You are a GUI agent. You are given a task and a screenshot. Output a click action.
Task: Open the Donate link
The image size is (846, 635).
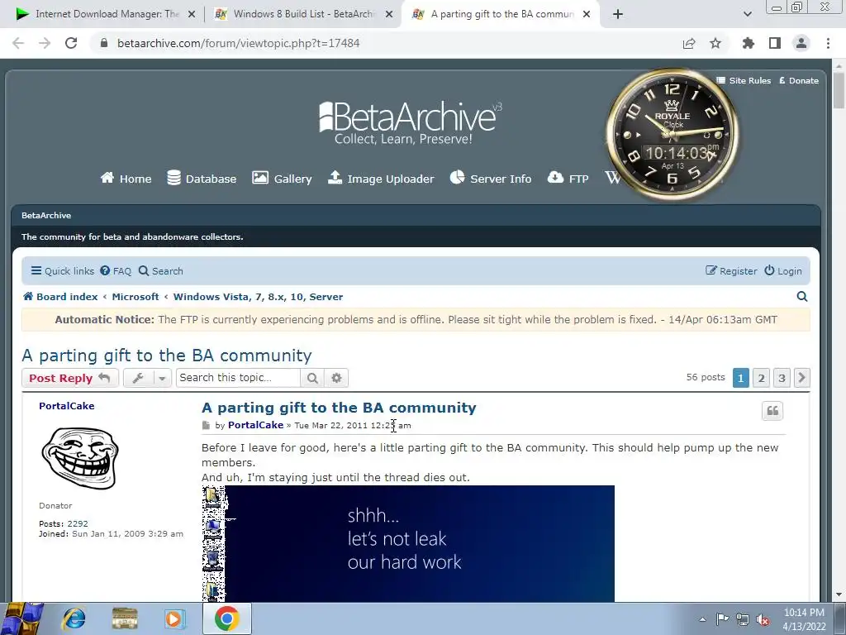point(799,80)
